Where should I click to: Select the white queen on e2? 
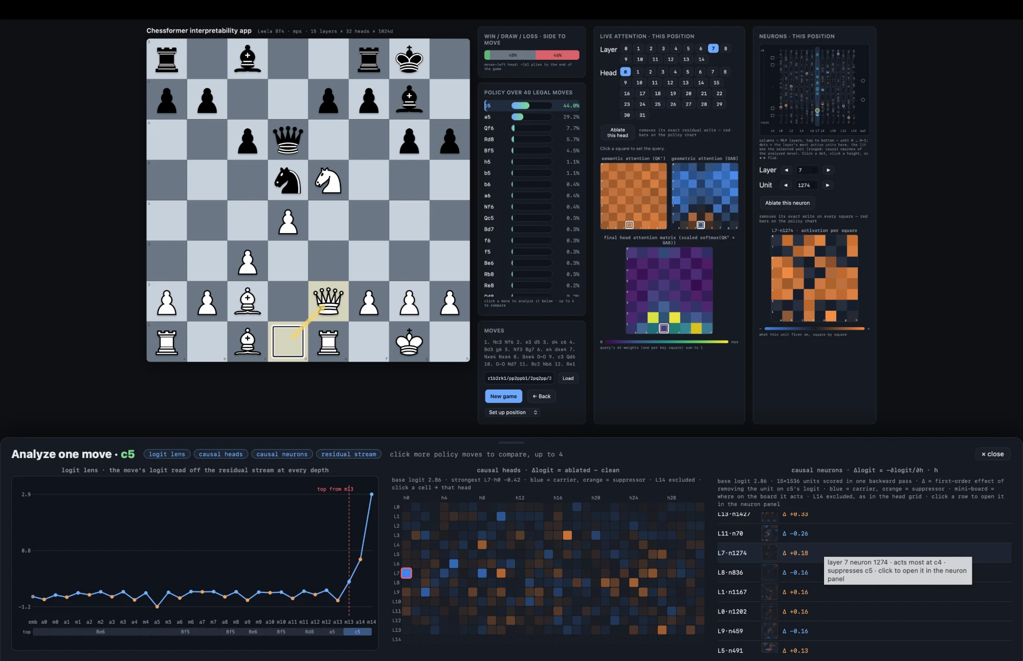point(328,301)
